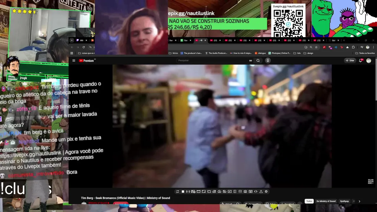Open the YouTube account avatar menu
This screenshot has height=212, width=377.
coord(369,60)
